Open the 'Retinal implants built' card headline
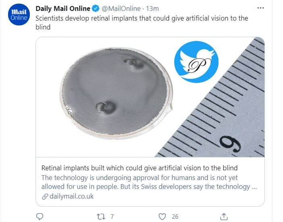Image resolution: width=283 pixels, height=222 pixels. (x=139, y=168)
